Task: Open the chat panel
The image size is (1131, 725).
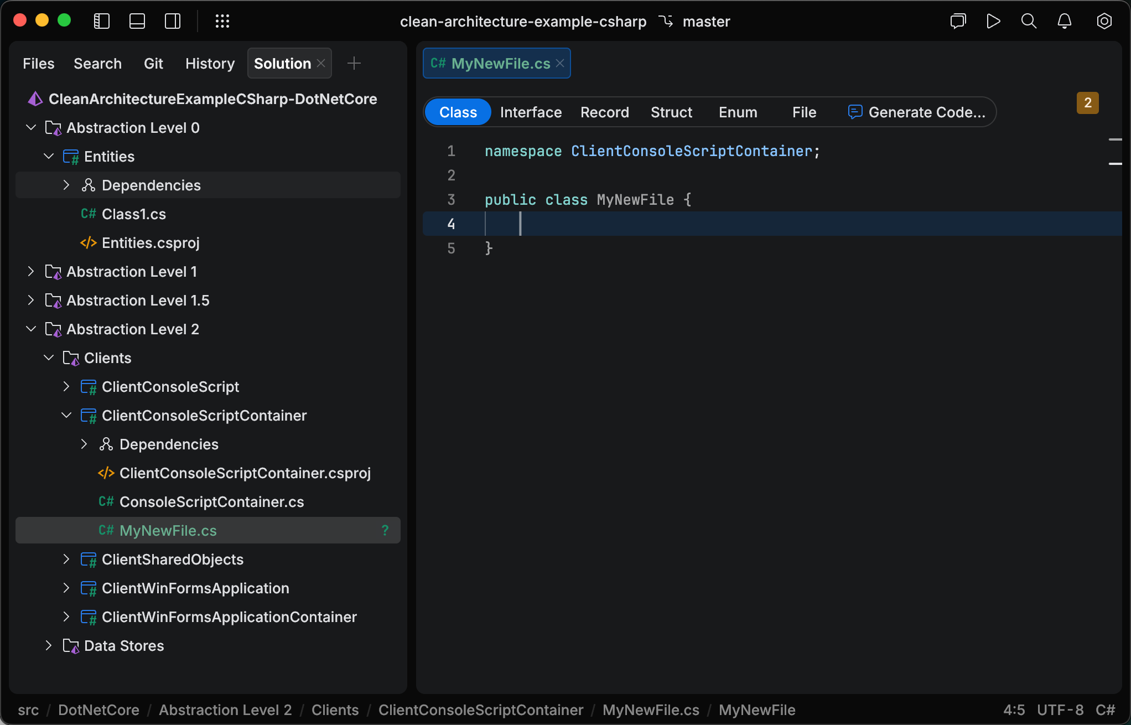Action: point(958,21)
